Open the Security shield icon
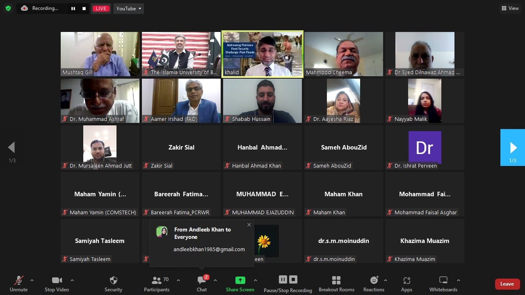 coord(114,280)
